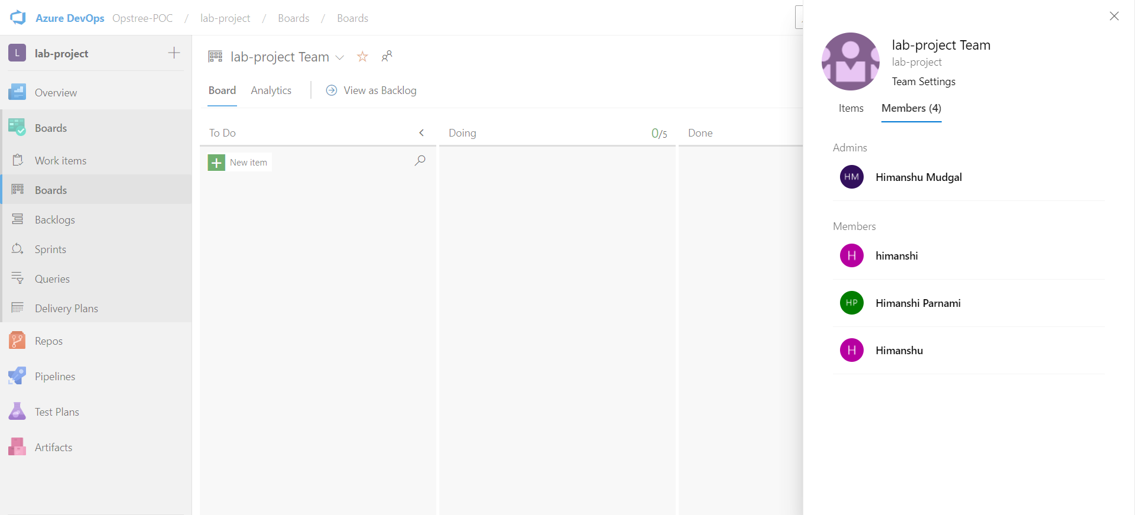Select the Members (4) tab
The height and width of the screenshot is (515, 1135).
pyautogui.click(x=911, y=108)
